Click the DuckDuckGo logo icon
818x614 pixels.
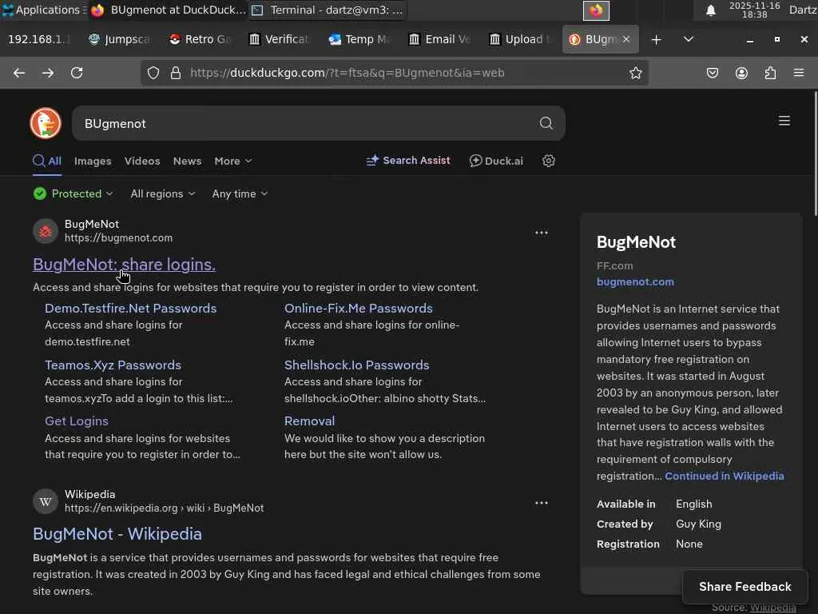[46, 123]
